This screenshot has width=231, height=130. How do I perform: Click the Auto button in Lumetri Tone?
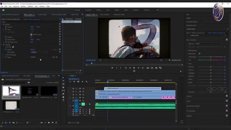pyautogui.click(x=222, y=89)
